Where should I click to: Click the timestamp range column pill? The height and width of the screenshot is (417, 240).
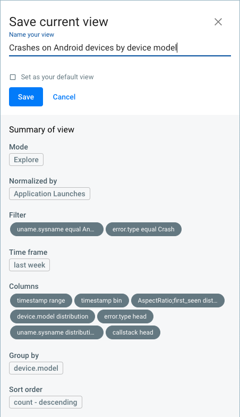(x=41, y=301)
